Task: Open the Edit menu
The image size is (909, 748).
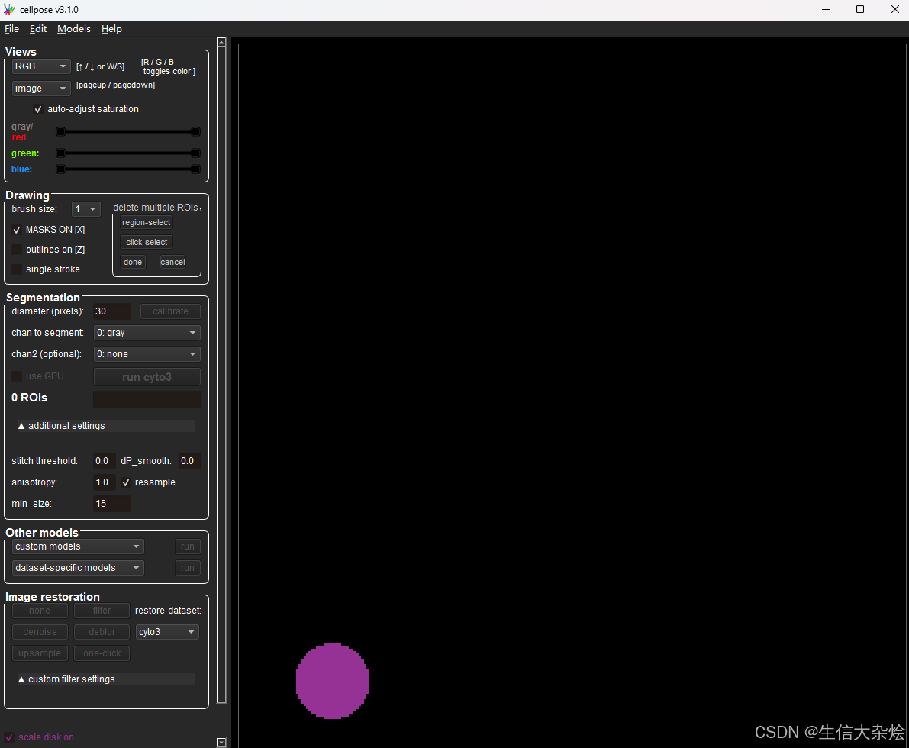Action: (x=38, y=29)
